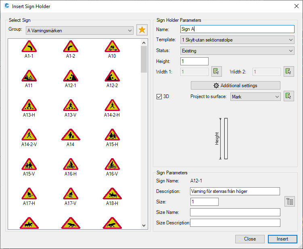This screenshot has width=303, height=249.
Task: Open Additional settings
Action: pyautogui.click(x=235, y=86)
